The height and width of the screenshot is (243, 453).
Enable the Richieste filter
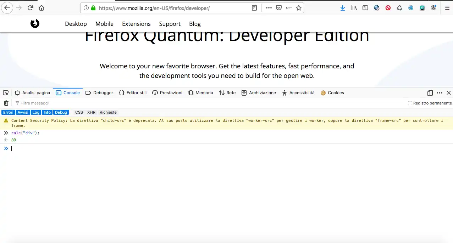[108, 112]
